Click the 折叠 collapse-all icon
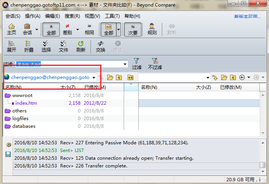The width and height of the screenshot is (269, 184). [29, 47]
